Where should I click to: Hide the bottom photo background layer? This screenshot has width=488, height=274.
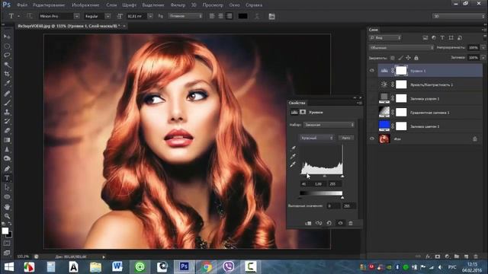[x=372, y=139]
